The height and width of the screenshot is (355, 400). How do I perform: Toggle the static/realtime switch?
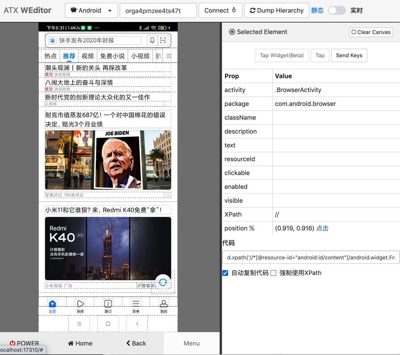coord(337,10)
